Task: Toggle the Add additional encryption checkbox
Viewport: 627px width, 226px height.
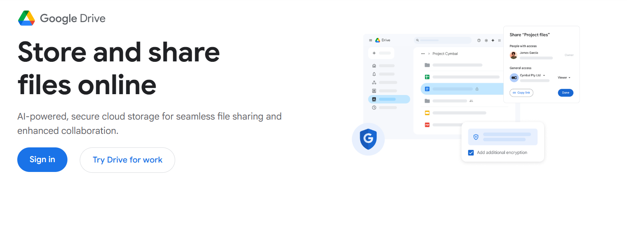Action: pyautogui.click(x=471, y=153)
